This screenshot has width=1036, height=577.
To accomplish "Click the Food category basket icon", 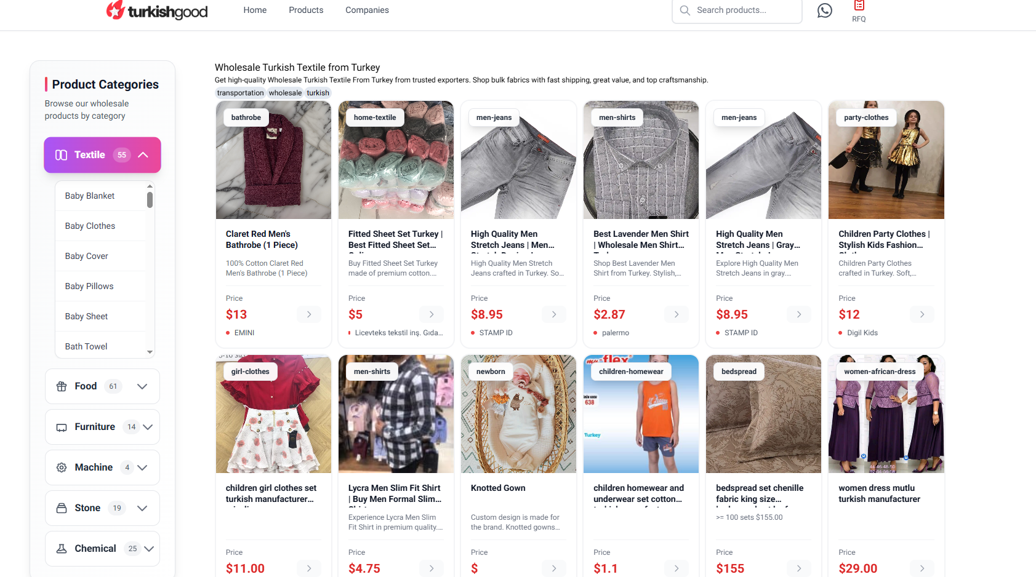I will [x=62, y=386].
